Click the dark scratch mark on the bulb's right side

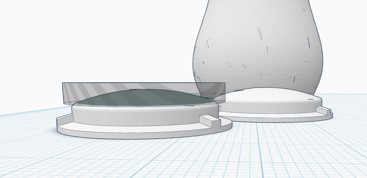(x=309, y=43)
